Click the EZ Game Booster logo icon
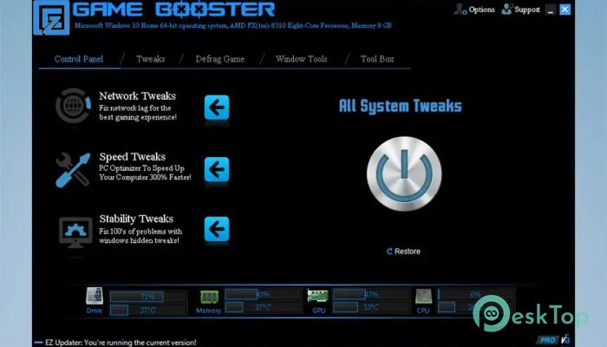This screenshot has width=607, height=347. coord(51,18)
